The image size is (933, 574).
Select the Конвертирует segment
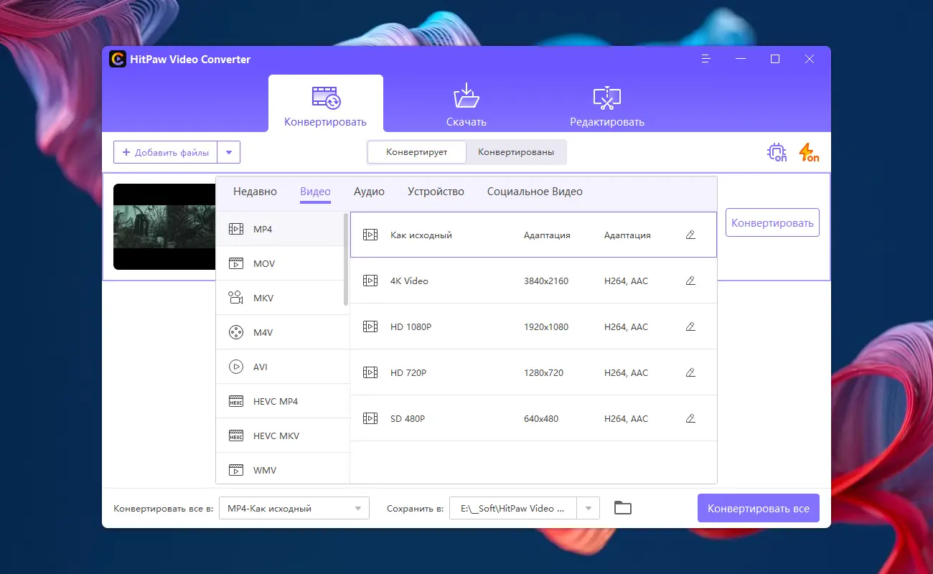417,152
